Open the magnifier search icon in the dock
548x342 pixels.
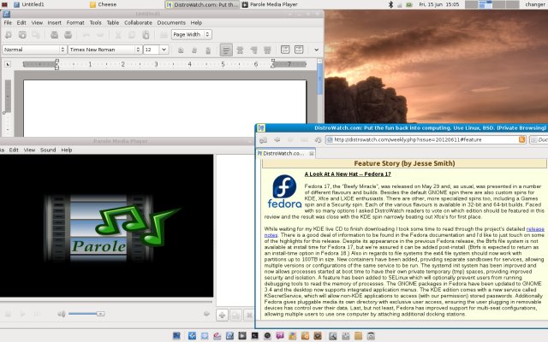coord(333,336)
